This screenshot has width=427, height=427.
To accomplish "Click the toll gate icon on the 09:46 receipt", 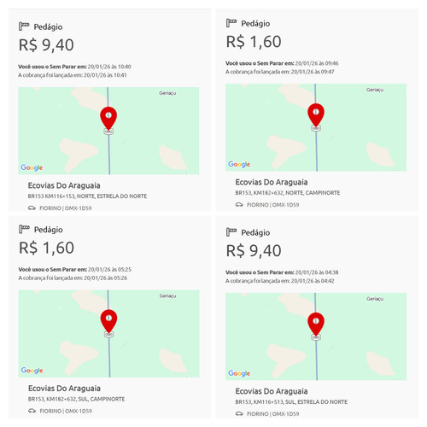I will 231,23.
